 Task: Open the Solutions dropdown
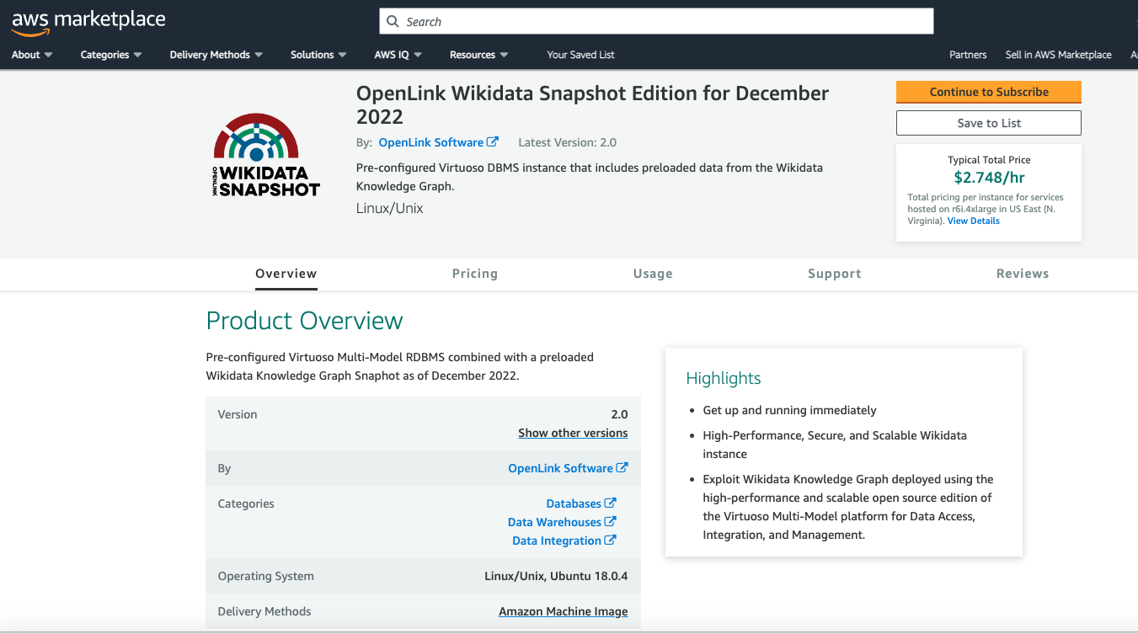coord(318,55)
